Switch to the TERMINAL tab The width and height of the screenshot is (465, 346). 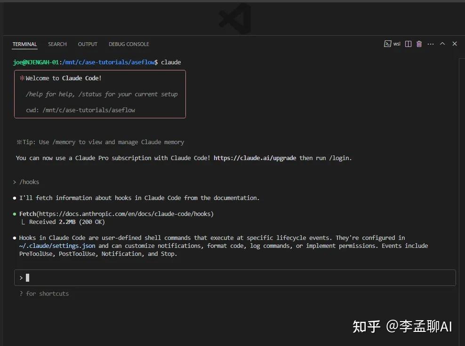(x=24, y=44)
